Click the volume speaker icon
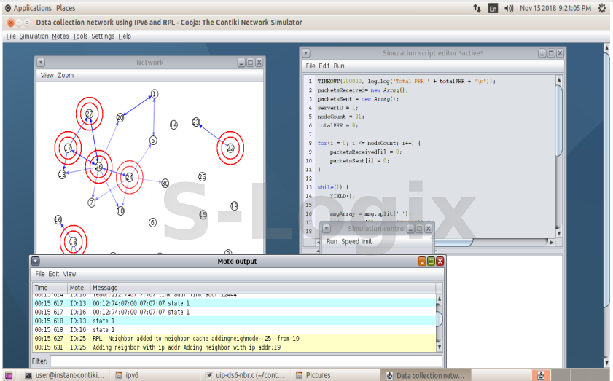This screenshot has width=613, height=381. tap(508, 8)
